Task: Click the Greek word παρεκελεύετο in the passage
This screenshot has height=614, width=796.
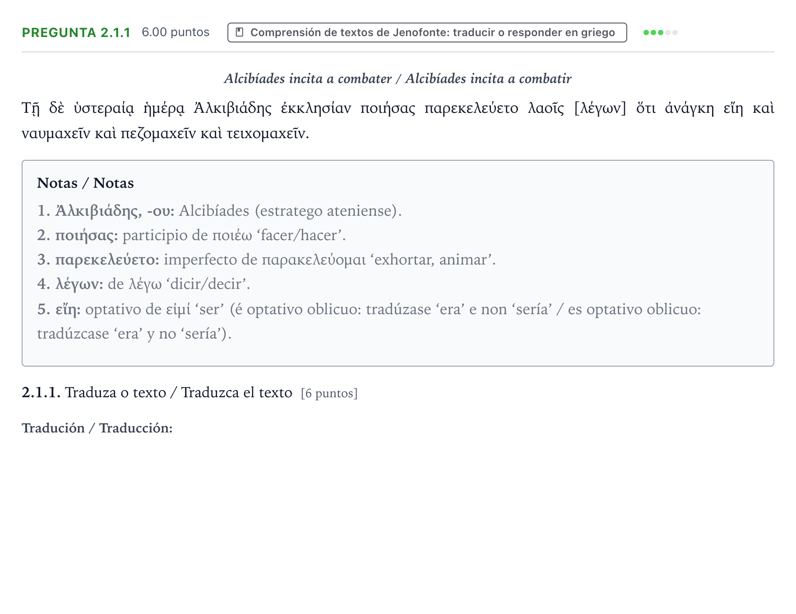Action: pos(471,108)
